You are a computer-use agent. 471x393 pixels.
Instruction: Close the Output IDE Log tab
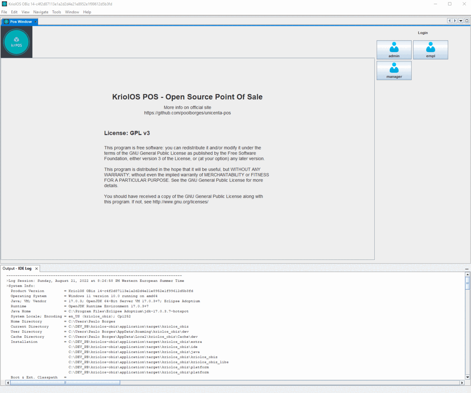coord(37,269)
